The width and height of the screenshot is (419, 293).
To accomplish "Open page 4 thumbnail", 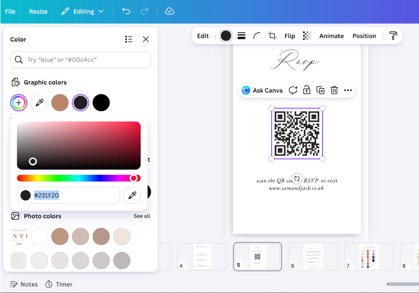I will (x=202, y=257).
